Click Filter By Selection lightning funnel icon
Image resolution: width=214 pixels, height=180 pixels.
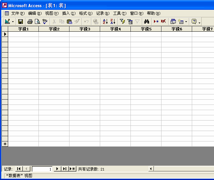click(x=122, y=22)
